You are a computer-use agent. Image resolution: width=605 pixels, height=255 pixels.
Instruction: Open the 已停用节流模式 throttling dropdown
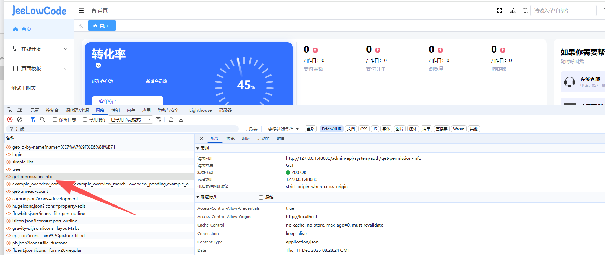[x=131, y=119]
